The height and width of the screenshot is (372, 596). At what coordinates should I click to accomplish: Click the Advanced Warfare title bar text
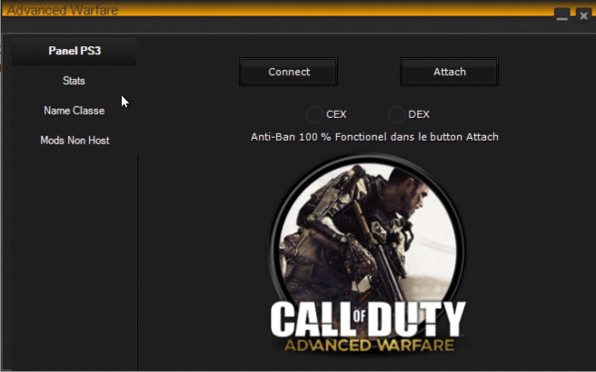coord(63,10)
